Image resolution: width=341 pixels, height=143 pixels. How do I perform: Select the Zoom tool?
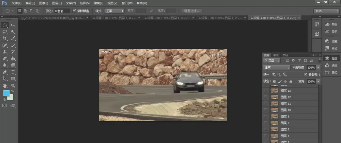(13, 86)
